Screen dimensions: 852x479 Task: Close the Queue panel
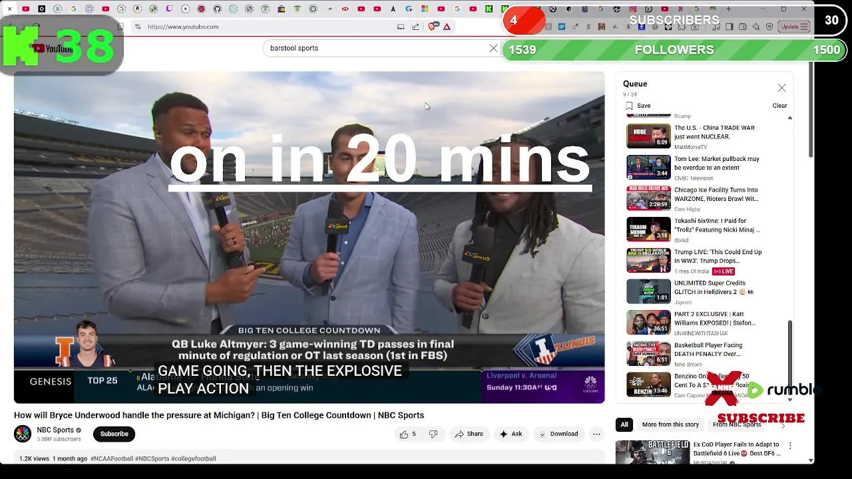pyautogui.click(x=782, y=88)
